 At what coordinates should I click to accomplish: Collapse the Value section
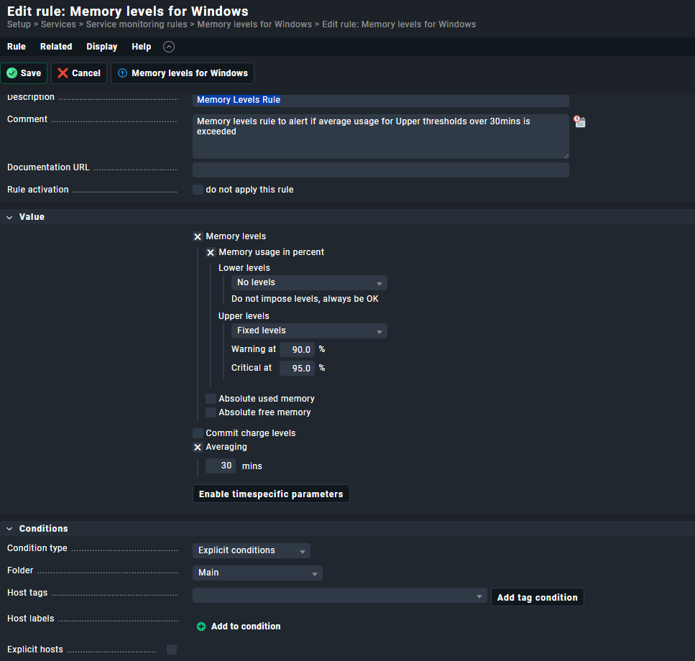coord(9,217)
